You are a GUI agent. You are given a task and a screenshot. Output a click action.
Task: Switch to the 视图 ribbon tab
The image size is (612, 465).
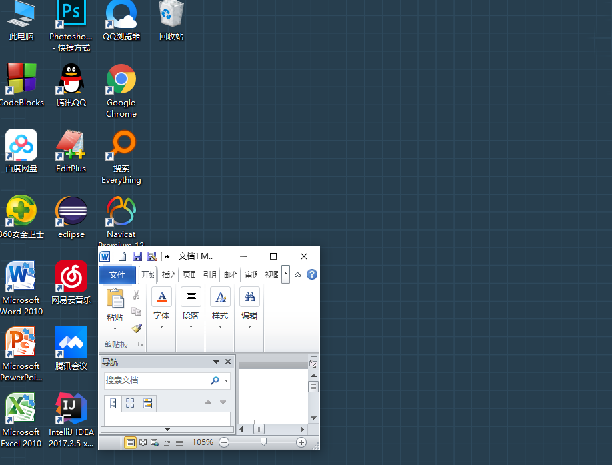pyautogui.click(x=271, y=274)
